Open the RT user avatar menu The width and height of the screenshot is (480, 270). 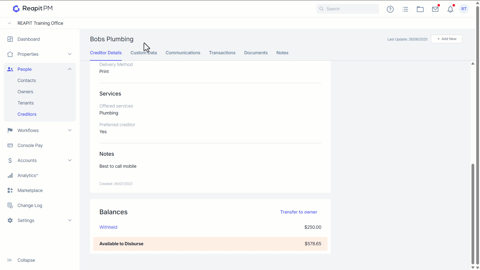click(x=464, y=9)
